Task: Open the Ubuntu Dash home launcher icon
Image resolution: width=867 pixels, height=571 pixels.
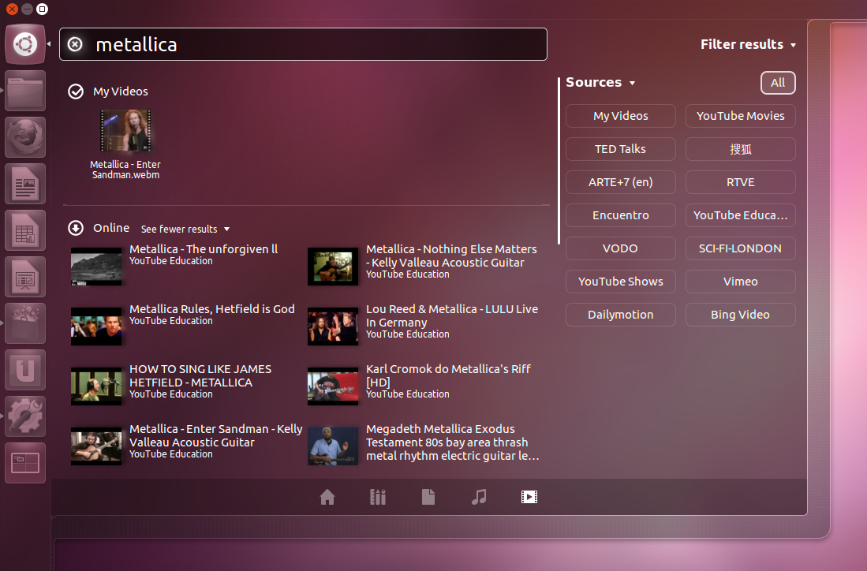Action: (25, 44)
